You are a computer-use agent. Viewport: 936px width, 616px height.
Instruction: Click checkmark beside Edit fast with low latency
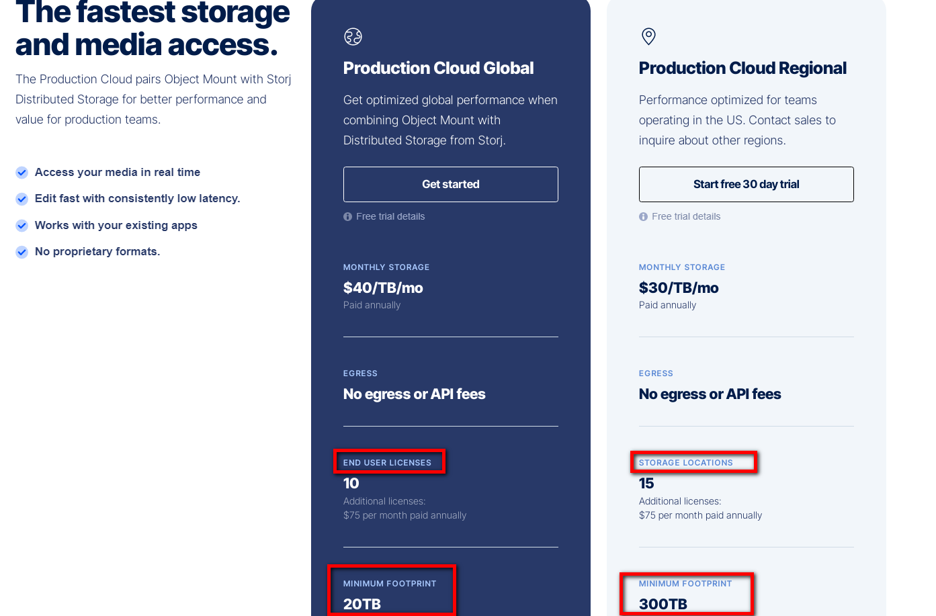[x=22, y=199]
